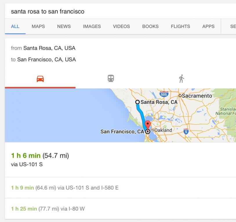Viewport: 236px width, 222px height.
Task: Switch to the MAPS tab
Action: point(38,26)
